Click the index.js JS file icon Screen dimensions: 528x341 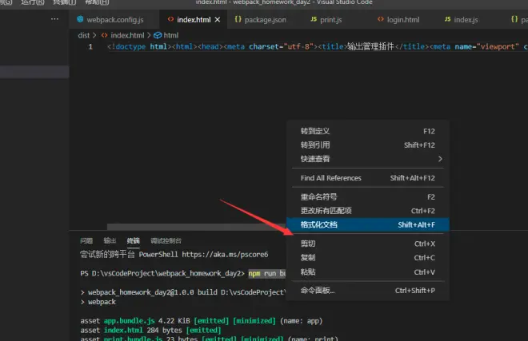coord(447,19)
